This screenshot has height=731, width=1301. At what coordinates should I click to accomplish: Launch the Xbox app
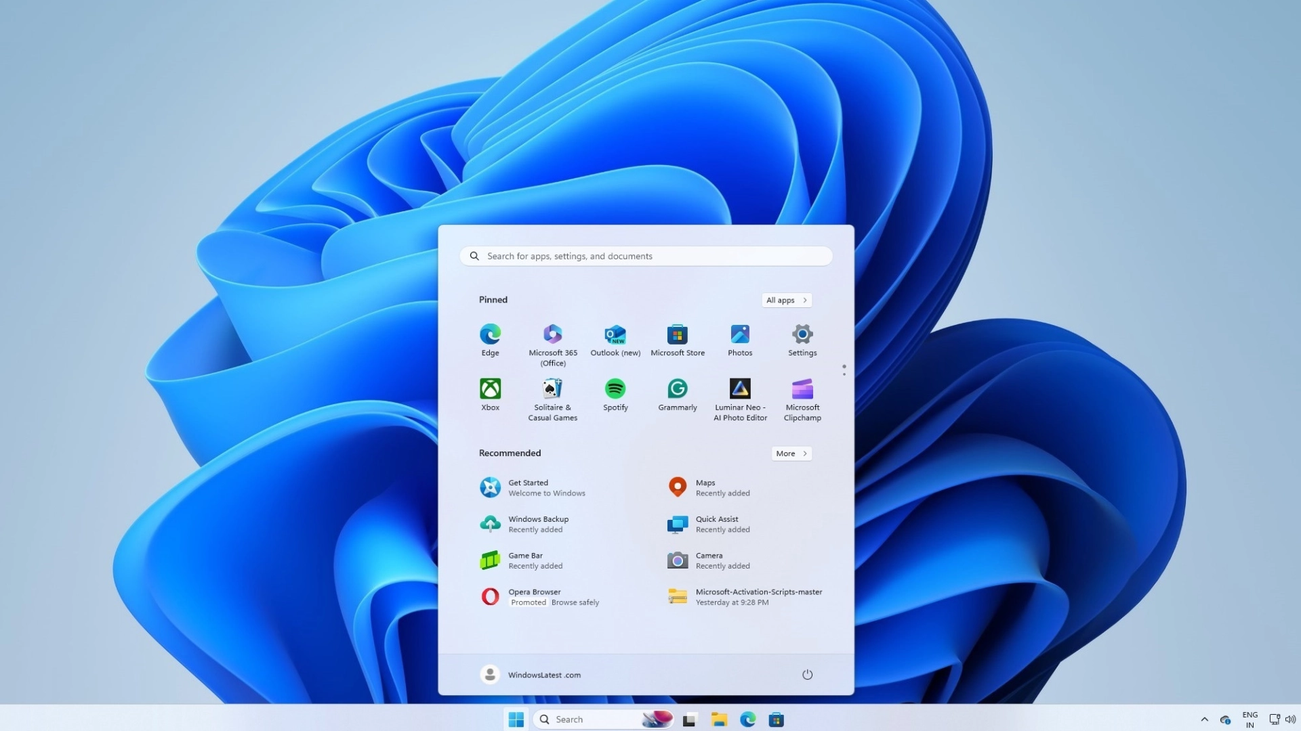(490, 389)
